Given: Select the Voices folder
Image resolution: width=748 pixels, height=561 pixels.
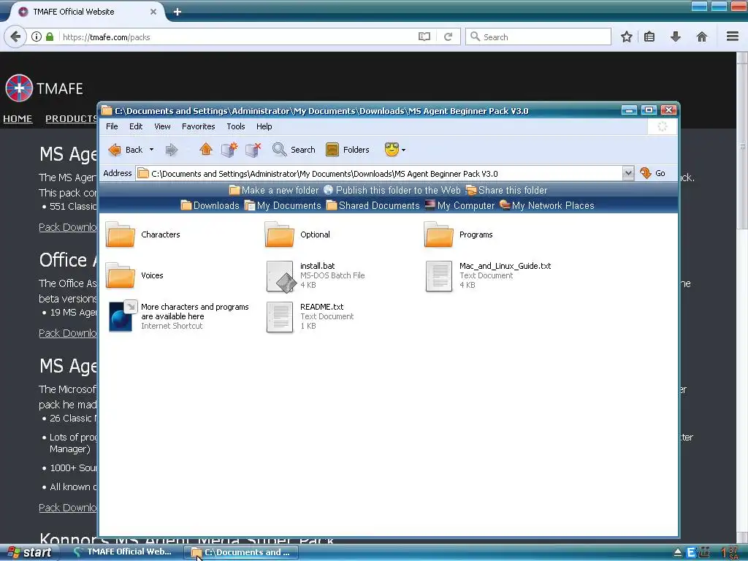Looking at the screenshot, I should coord(134,275).
